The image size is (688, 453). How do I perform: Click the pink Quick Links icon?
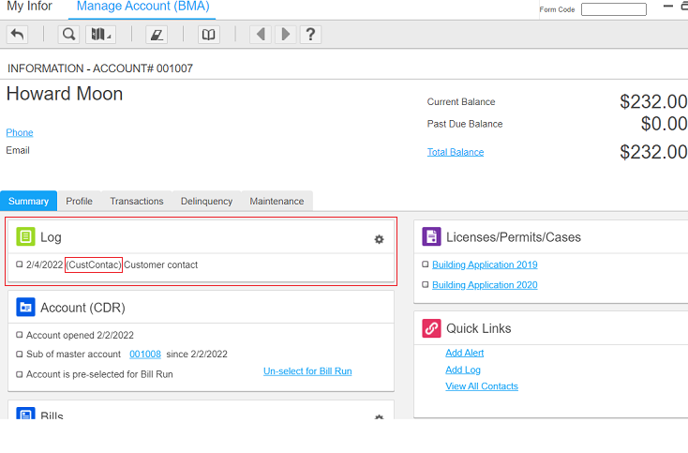point(431,328)
